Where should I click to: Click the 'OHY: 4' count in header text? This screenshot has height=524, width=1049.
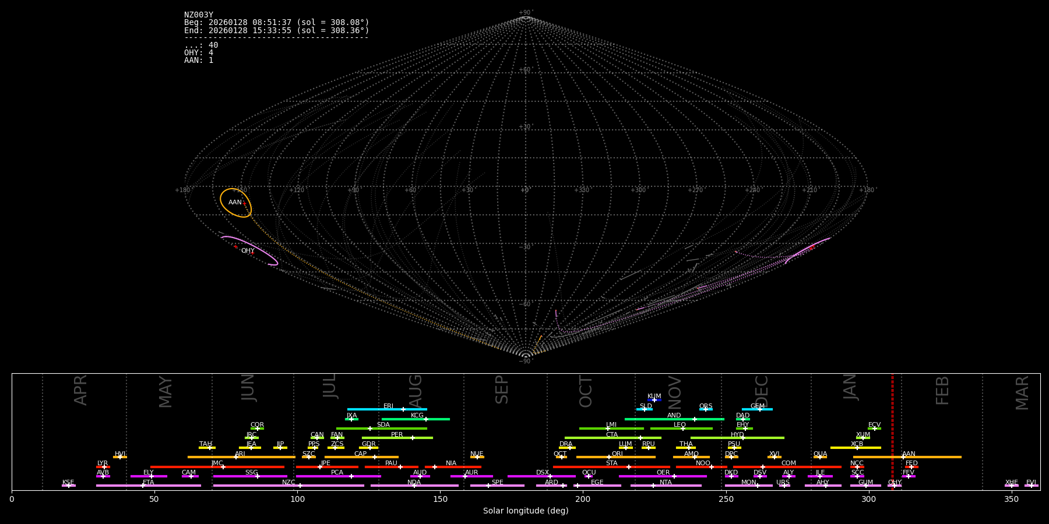point(199,53)
